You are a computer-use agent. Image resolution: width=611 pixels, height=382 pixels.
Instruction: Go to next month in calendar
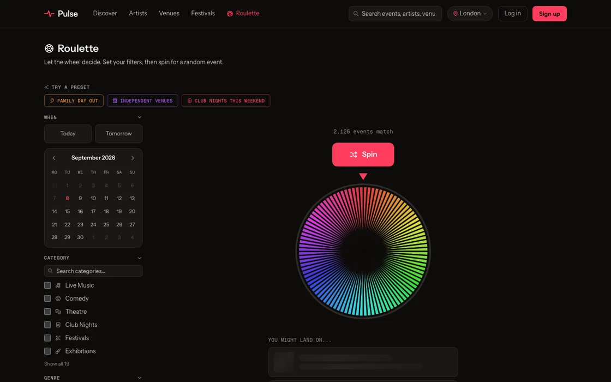(133, 158)
